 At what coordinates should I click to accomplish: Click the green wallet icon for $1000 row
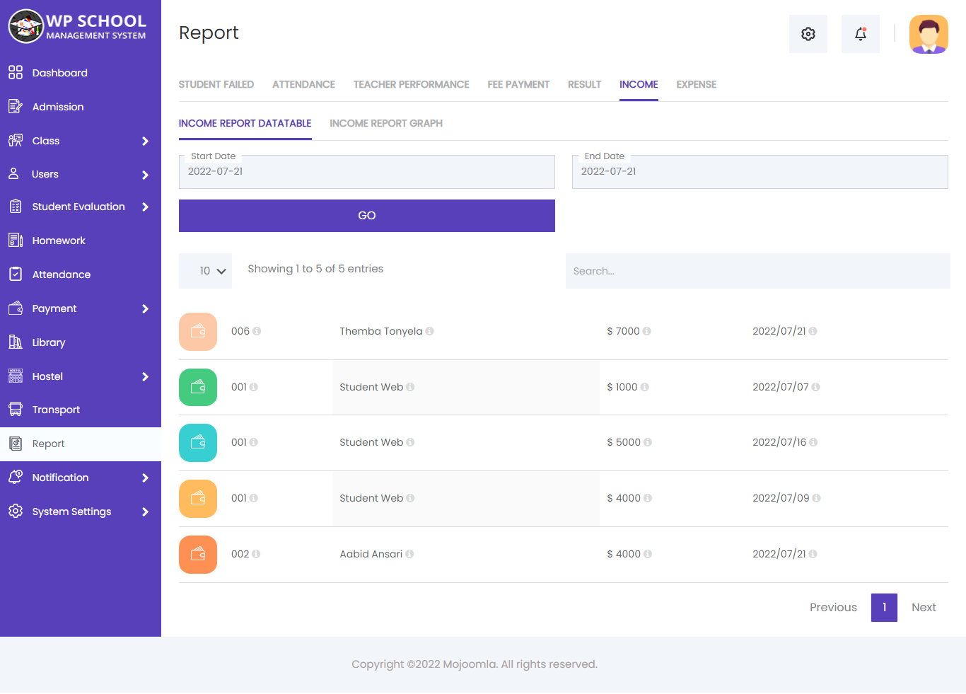coord(198,387)
